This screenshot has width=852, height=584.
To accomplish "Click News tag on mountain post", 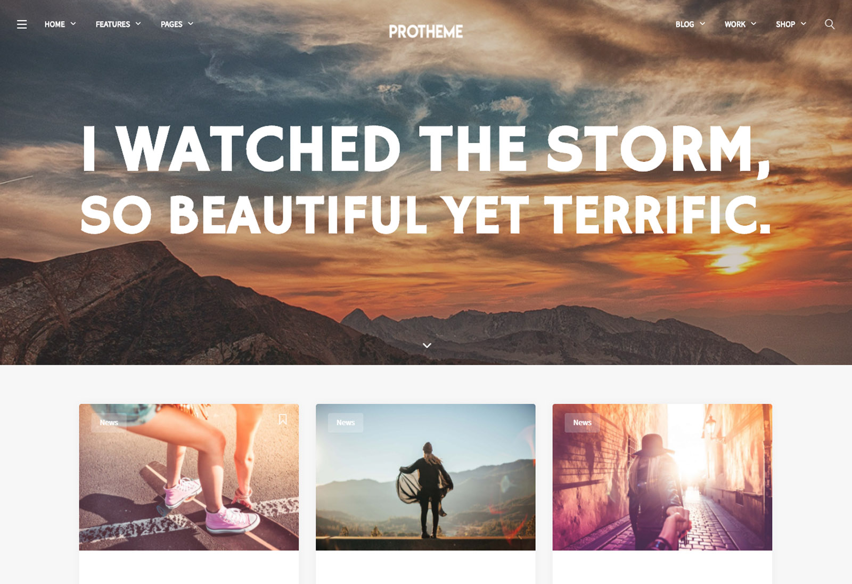I will click(346, 423).
